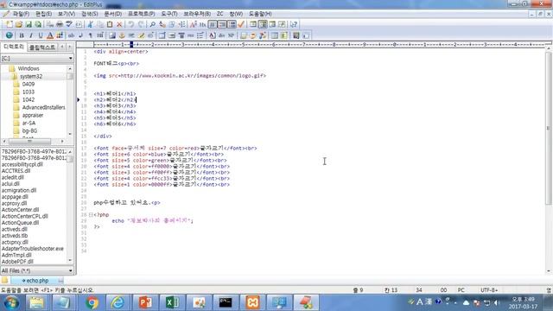The image size is (553, 311).
Task: Open the 검색(S) menu
Action: [90, 14]
